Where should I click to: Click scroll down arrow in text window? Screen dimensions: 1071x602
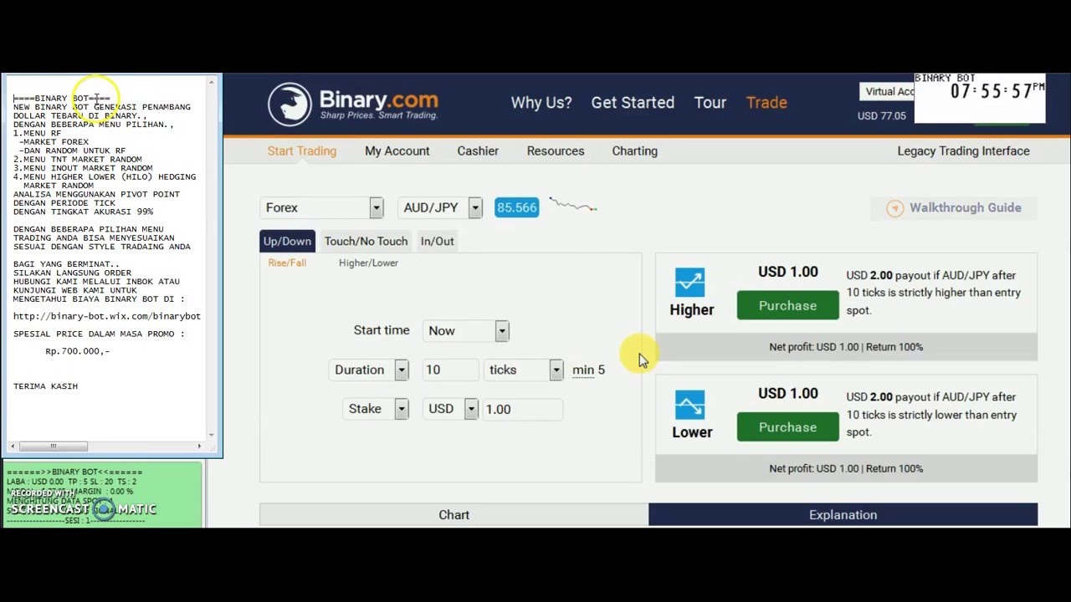[212, 435]
